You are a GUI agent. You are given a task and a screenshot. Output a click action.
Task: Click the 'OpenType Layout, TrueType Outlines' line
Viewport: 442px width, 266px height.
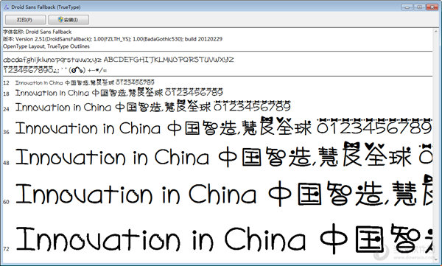[x=46, y=46]
